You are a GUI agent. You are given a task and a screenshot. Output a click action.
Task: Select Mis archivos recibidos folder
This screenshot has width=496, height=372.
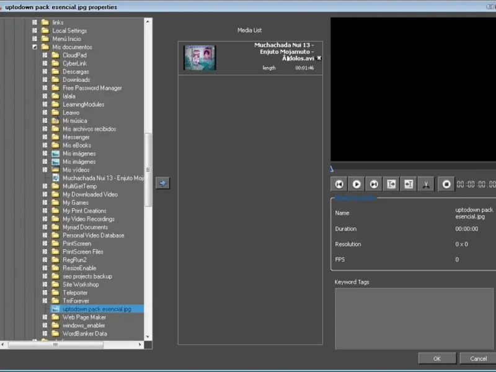(89, 129)
